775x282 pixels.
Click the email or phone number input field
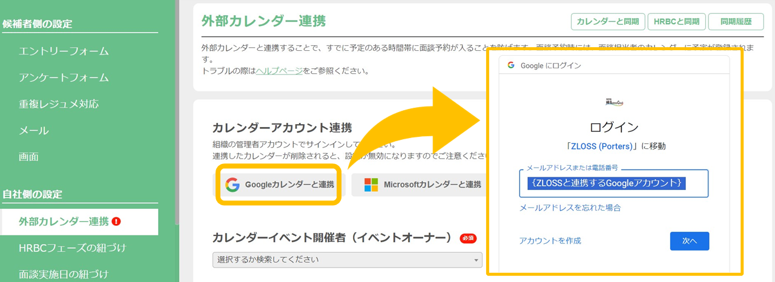613,183
